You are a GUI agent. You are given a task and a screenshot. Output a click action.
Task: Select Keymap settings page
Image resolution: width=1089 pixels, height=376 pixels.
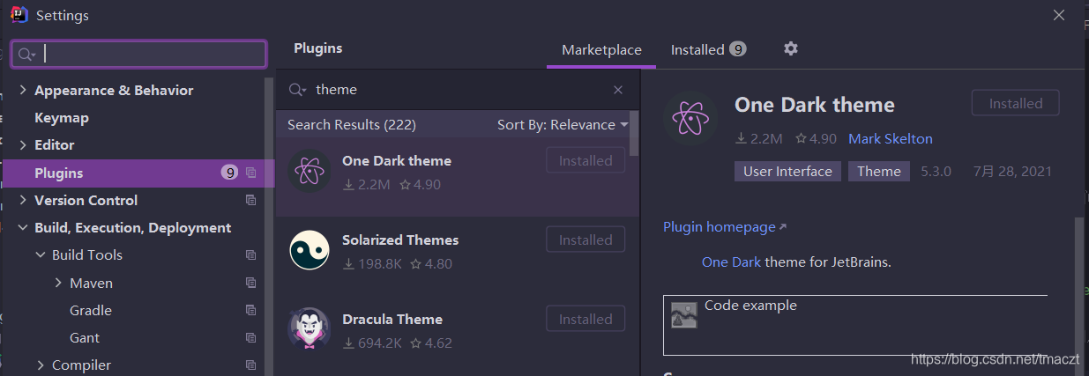pyautogui.click(x=61, y=117)
